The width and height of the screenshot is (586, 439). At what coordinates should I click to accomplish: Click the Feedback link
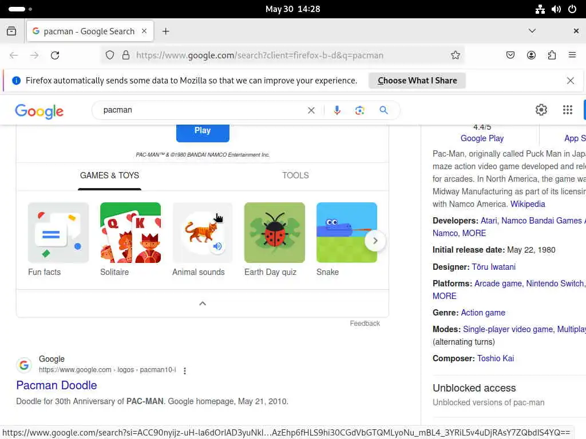click(x=365, y=324)
